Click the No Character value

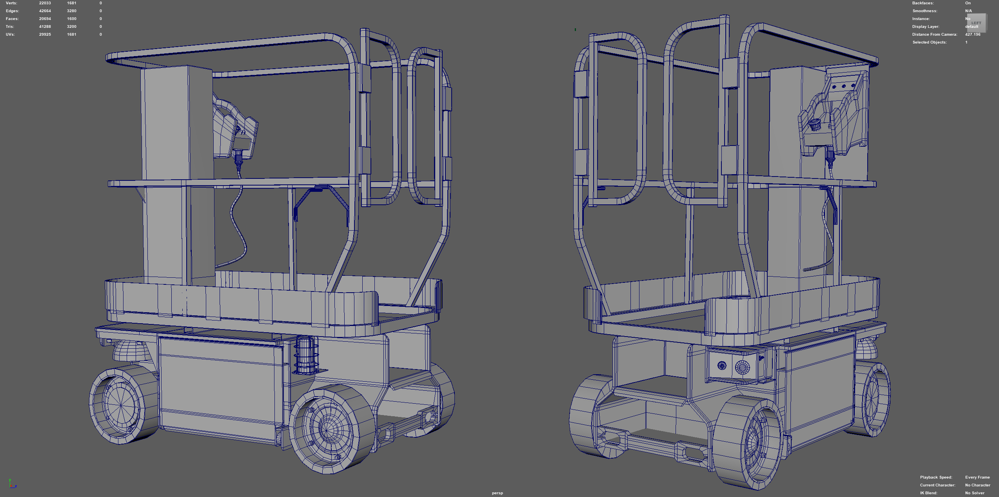click(x=978, y=485)
